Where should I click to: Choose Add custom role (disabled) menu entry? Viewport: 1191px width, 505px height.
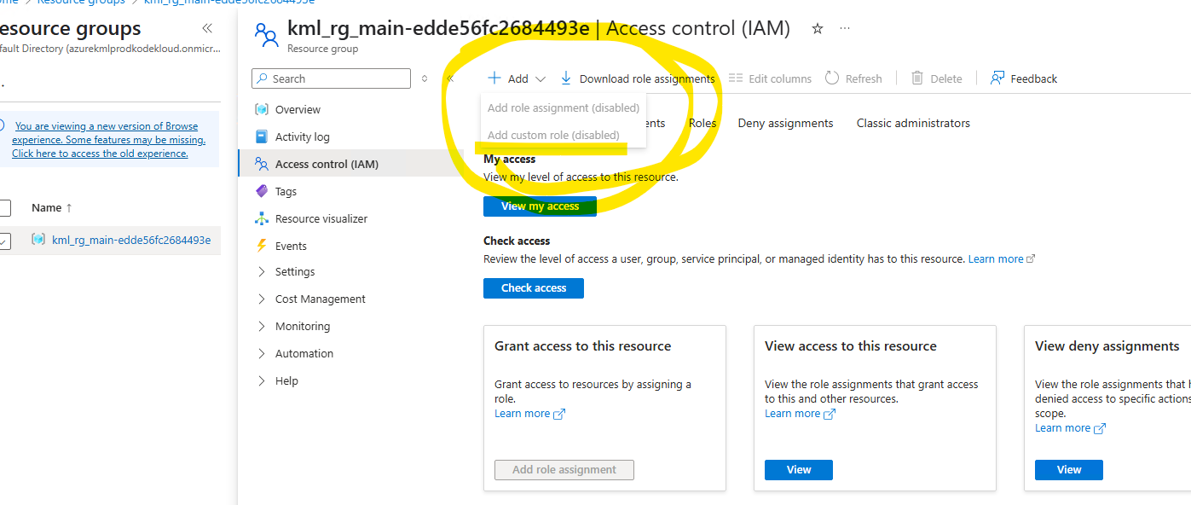point(564,135)
